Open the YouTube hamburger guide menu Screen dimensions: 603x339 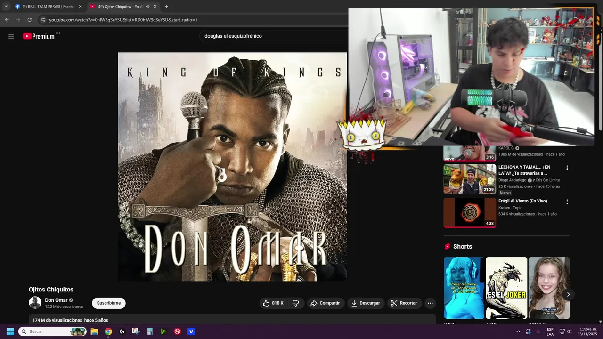11,36
